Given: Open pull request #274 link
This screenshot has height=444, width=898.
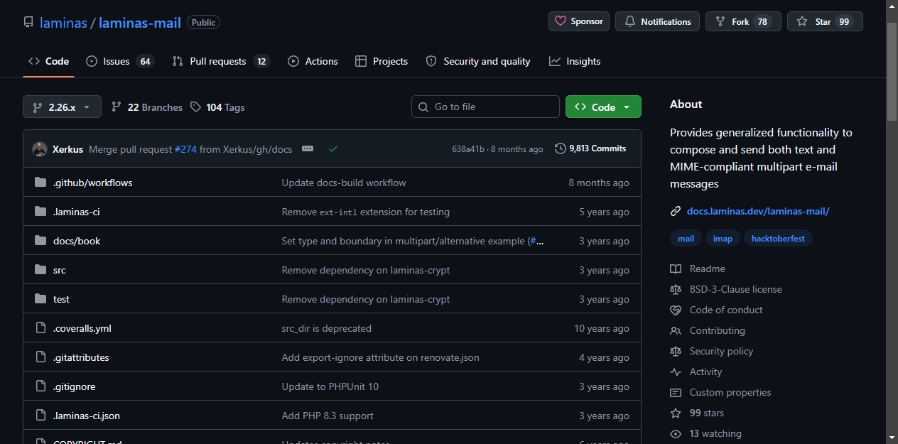Looking at the screenshot, I should pyautogui.click(x=185, y=149).
